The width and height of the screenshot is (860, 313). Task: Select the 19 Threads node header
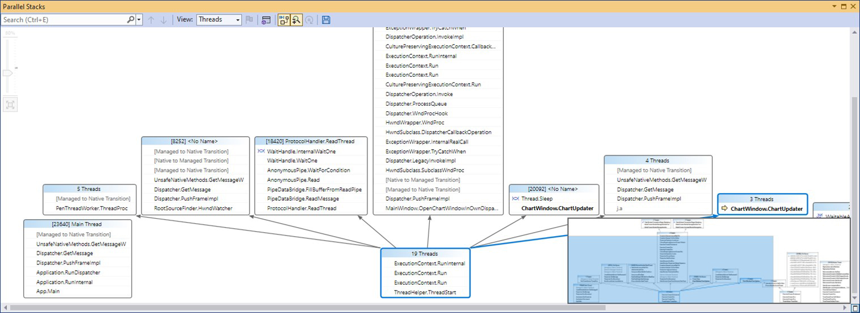[425, 254]
